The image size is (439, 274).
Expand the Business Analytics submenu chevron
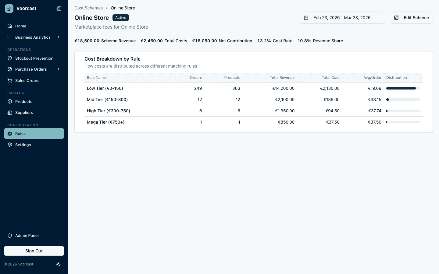59,37
